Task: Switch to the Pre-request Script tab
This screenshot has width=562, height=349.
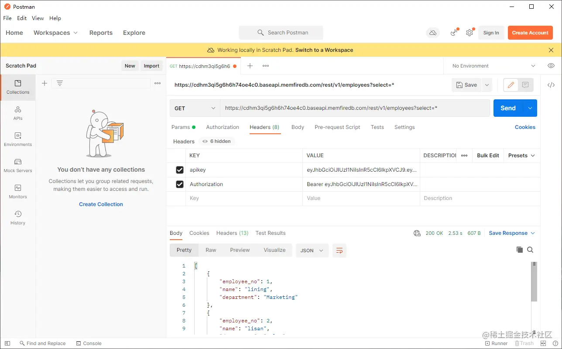Action: [337, 127]
